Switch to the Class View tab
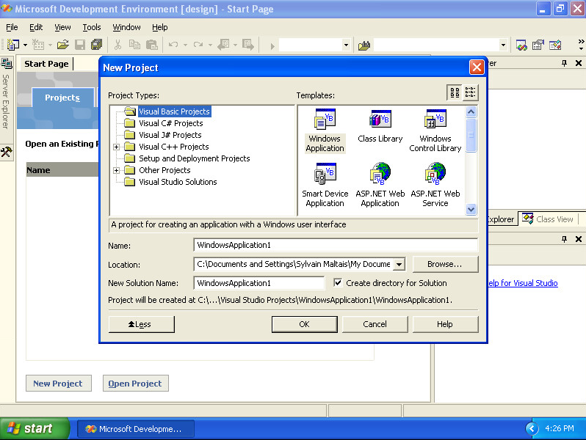This screenshot has height=440, width=586. click(548, 219)
